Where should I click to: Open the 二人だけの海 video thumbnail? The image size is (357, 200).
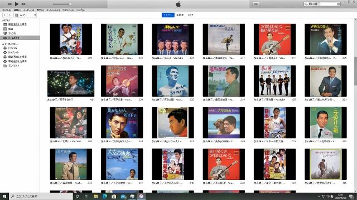[326, 123]
